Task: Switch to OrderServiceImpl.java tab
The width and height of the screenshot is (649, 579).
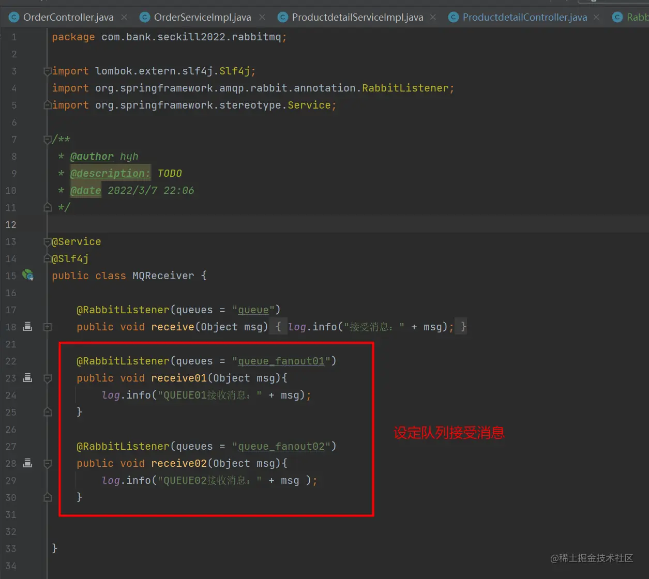Action: click(202, 17)
